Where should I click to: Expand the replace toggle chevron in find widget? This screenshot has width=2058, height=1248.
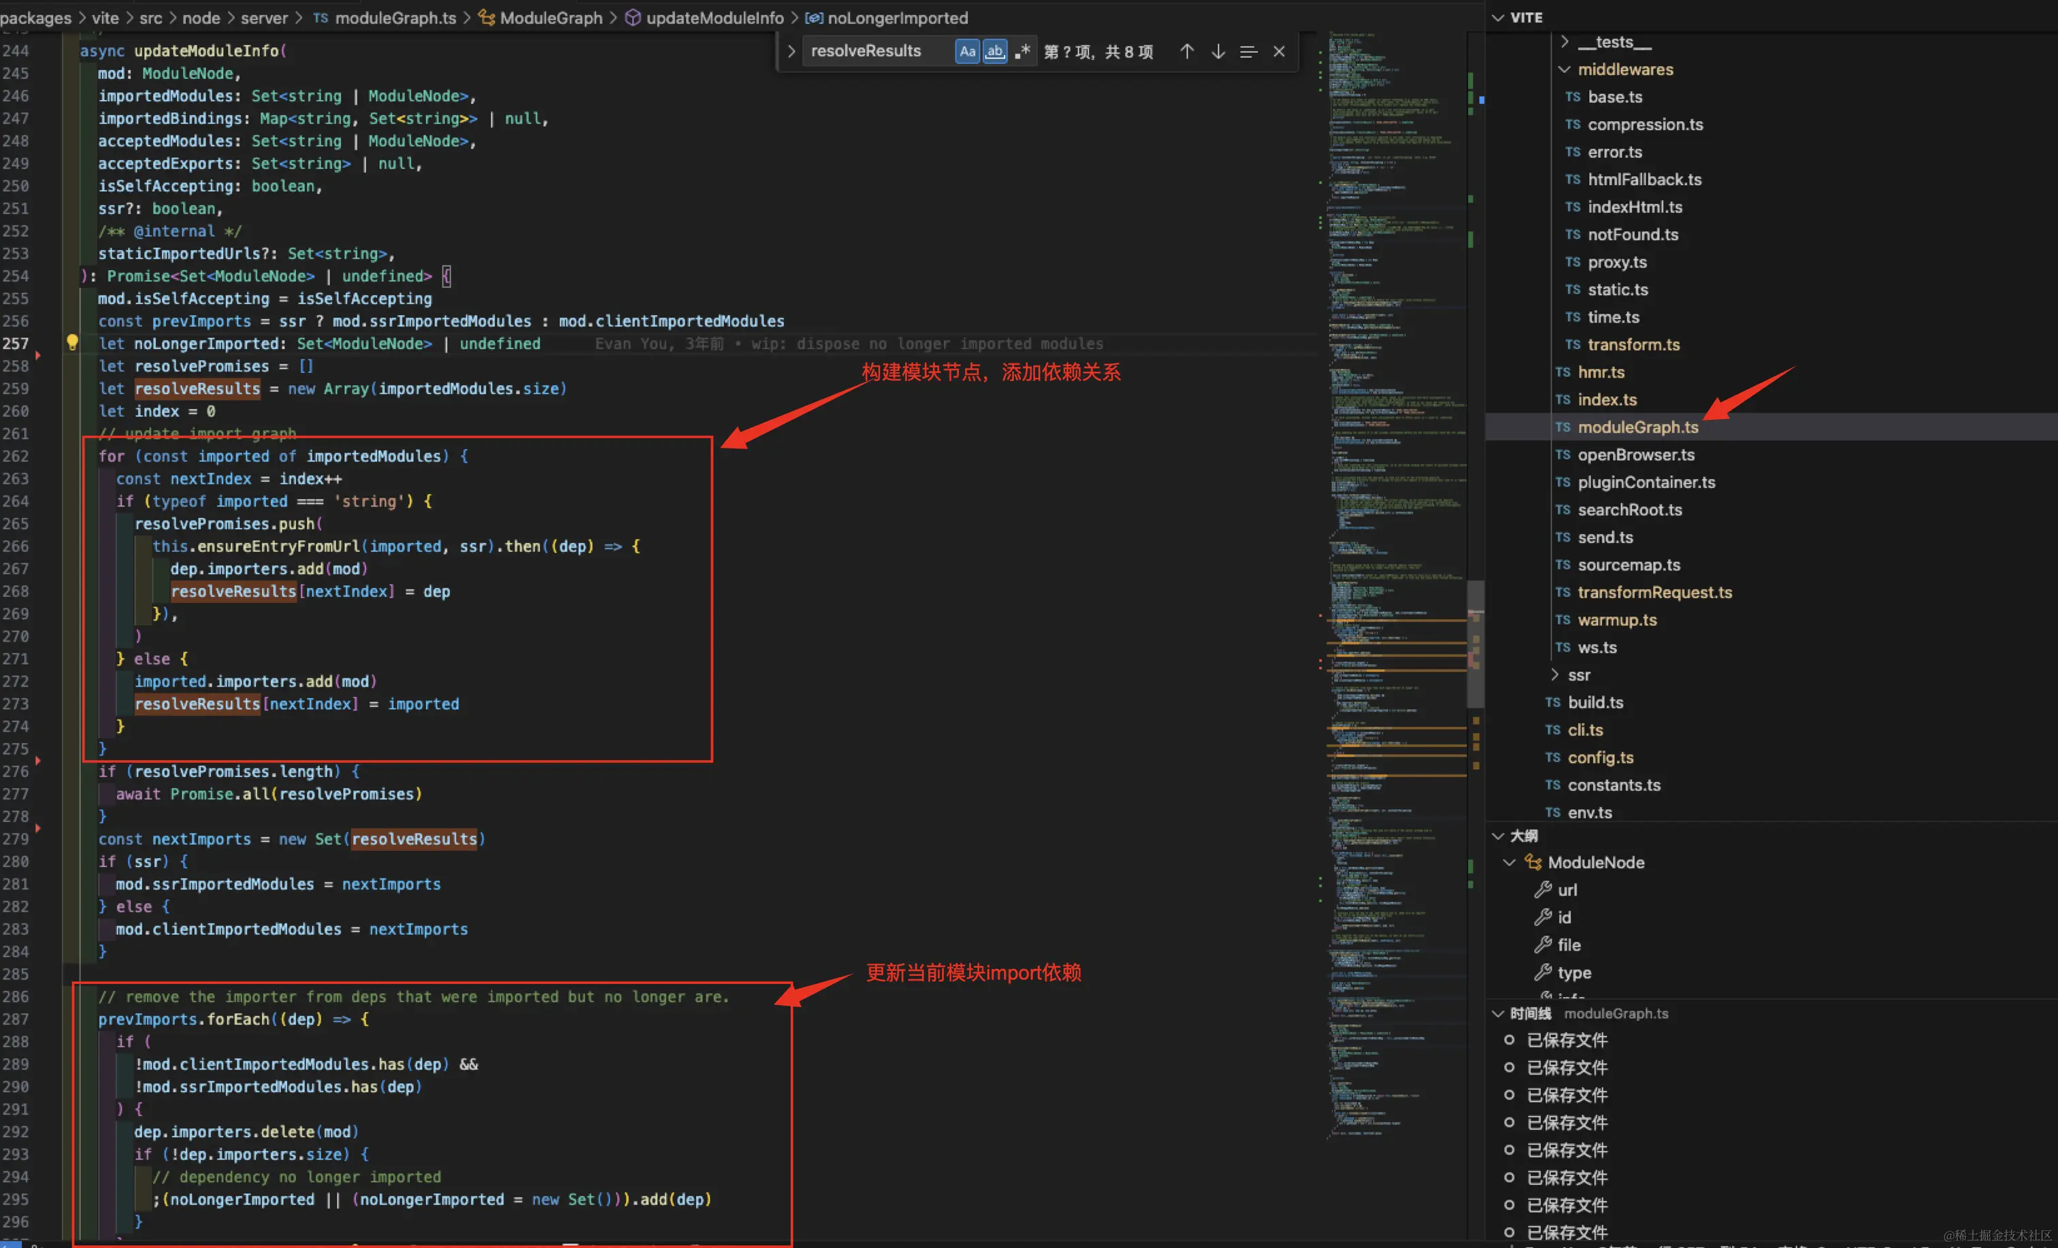790,52
